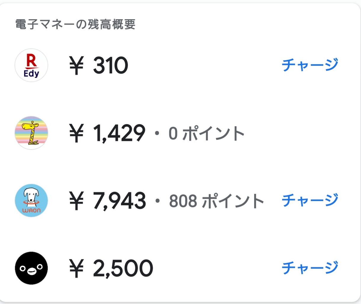Click the dot separator before 808 ポイント
The height and width of the screenshot is (304, 361).
(158, 201)
